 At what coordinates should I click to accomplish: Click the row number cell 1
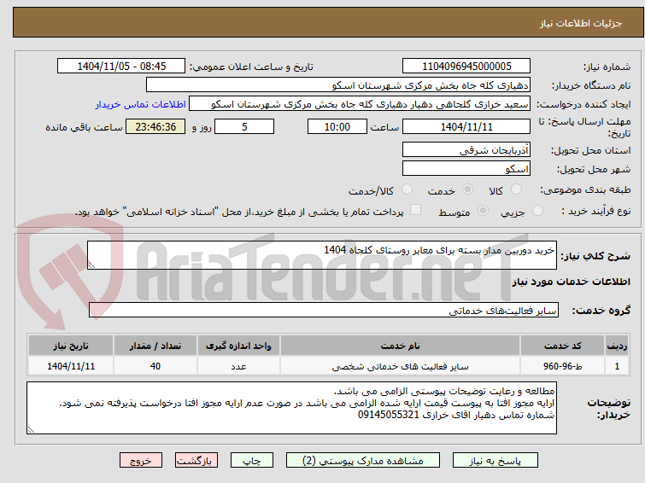coord(617,366)
